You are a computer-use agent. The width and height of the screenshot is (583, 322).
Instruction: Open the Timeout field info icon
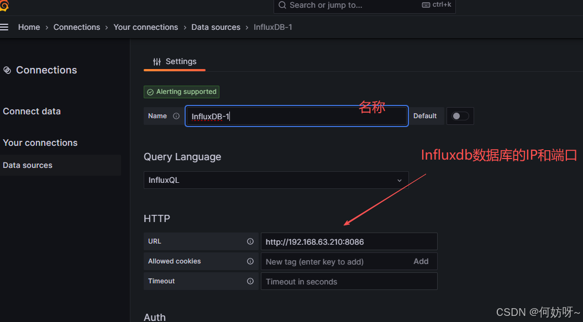pyautogui.click(x=250, y=281)
